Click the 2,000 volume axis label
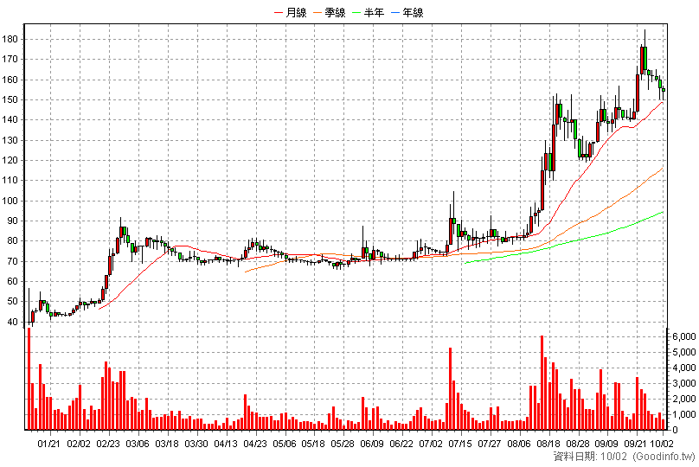This screenshot has width=699, height=467. pos(683,399)
